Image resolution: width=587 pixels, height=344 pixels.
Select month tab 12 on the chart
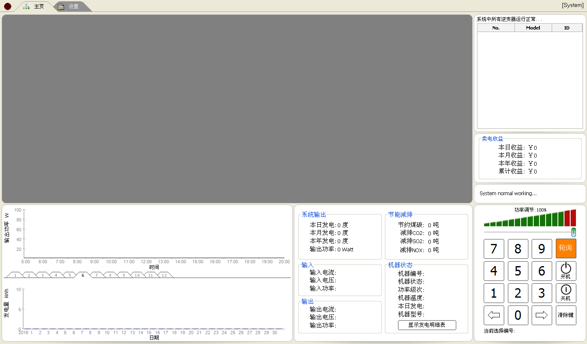[x=164, y=275]
